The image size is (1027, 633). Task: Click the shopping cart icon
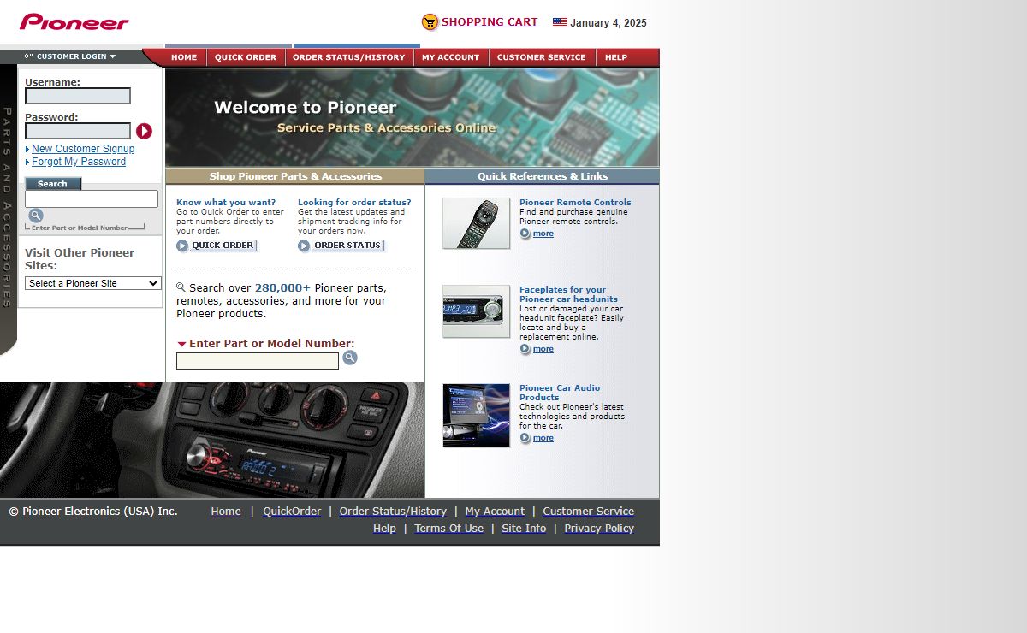pos(430,22)
